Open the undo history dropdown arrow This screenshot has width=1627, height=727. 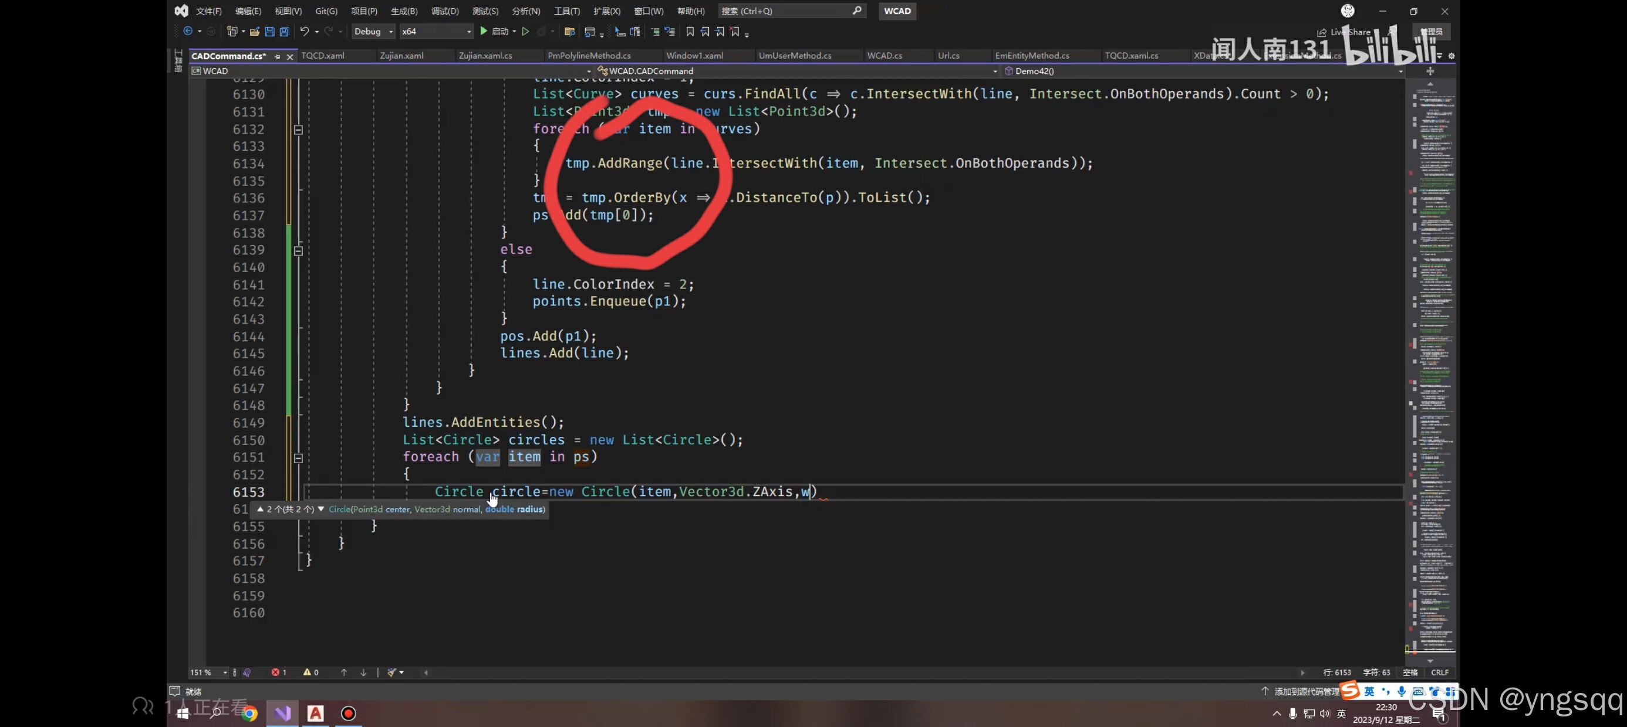[317, 31]
